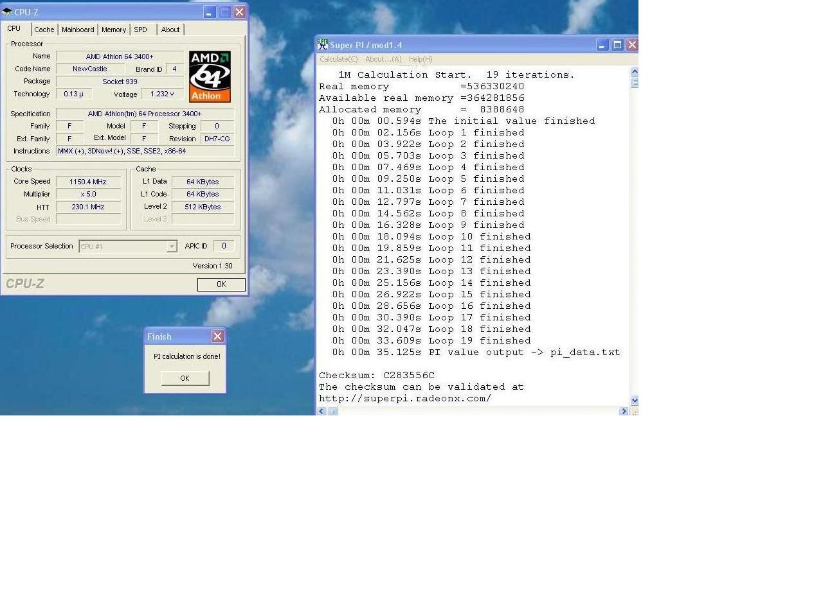Image resolution: width=823 pixels, height=592 pixels.
Task: Click the 'Loop 1 finished' line
Action: click(428, 132)
